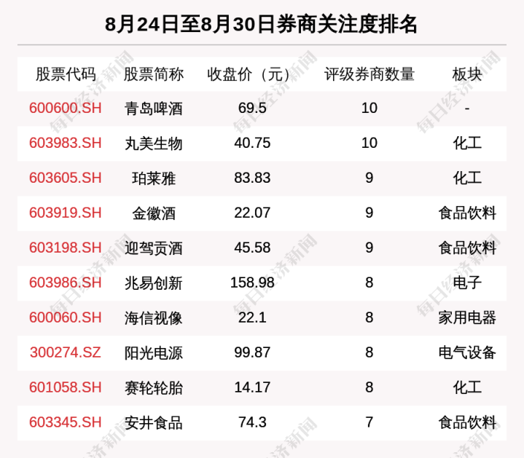Screen dimensions: 524x458
Task: Select the stock name 海信视像
Action: tap(154, 317)
